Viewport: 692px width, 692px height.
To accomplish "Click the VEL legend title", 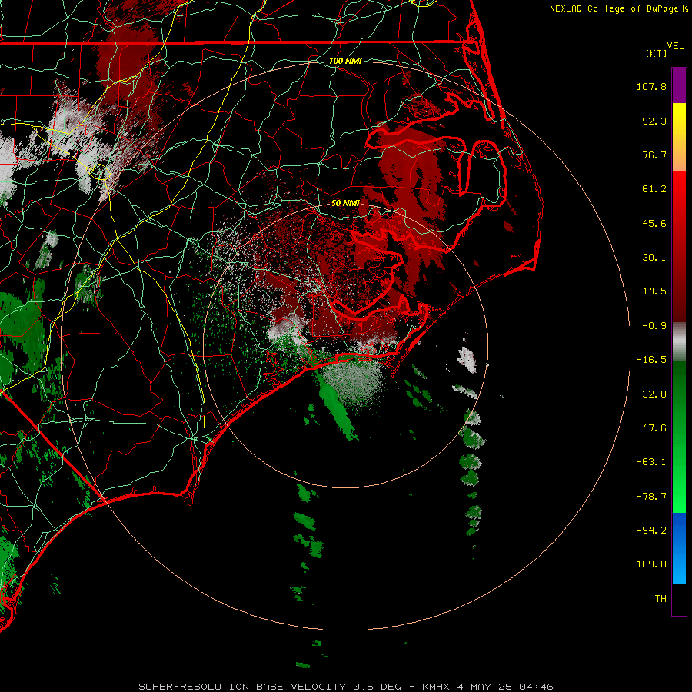I will point(675,46).
